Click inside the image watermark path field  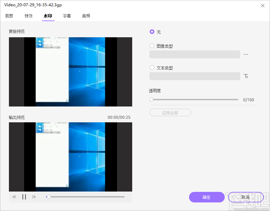tap(194, 54)
